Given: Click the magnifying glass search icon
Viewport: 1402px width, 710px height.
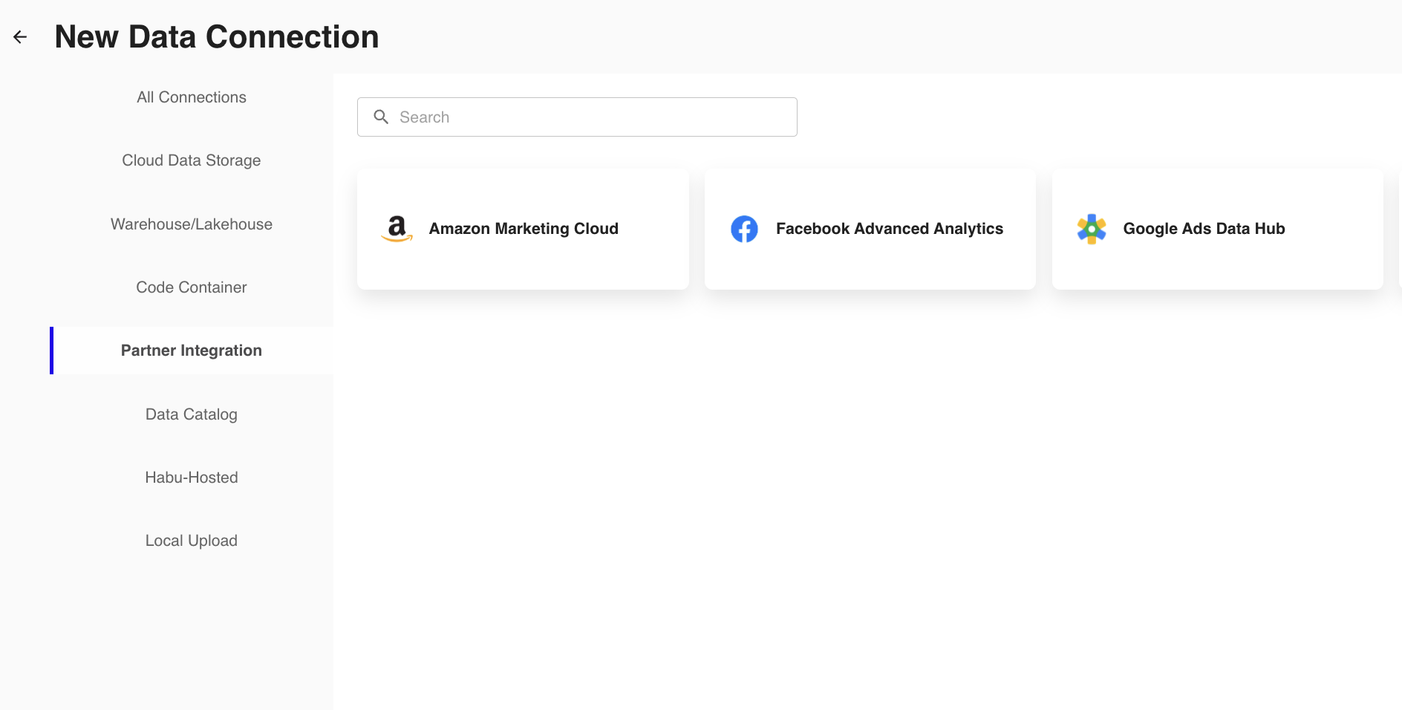Looking at the screenshot, I should tap(381, 117).
